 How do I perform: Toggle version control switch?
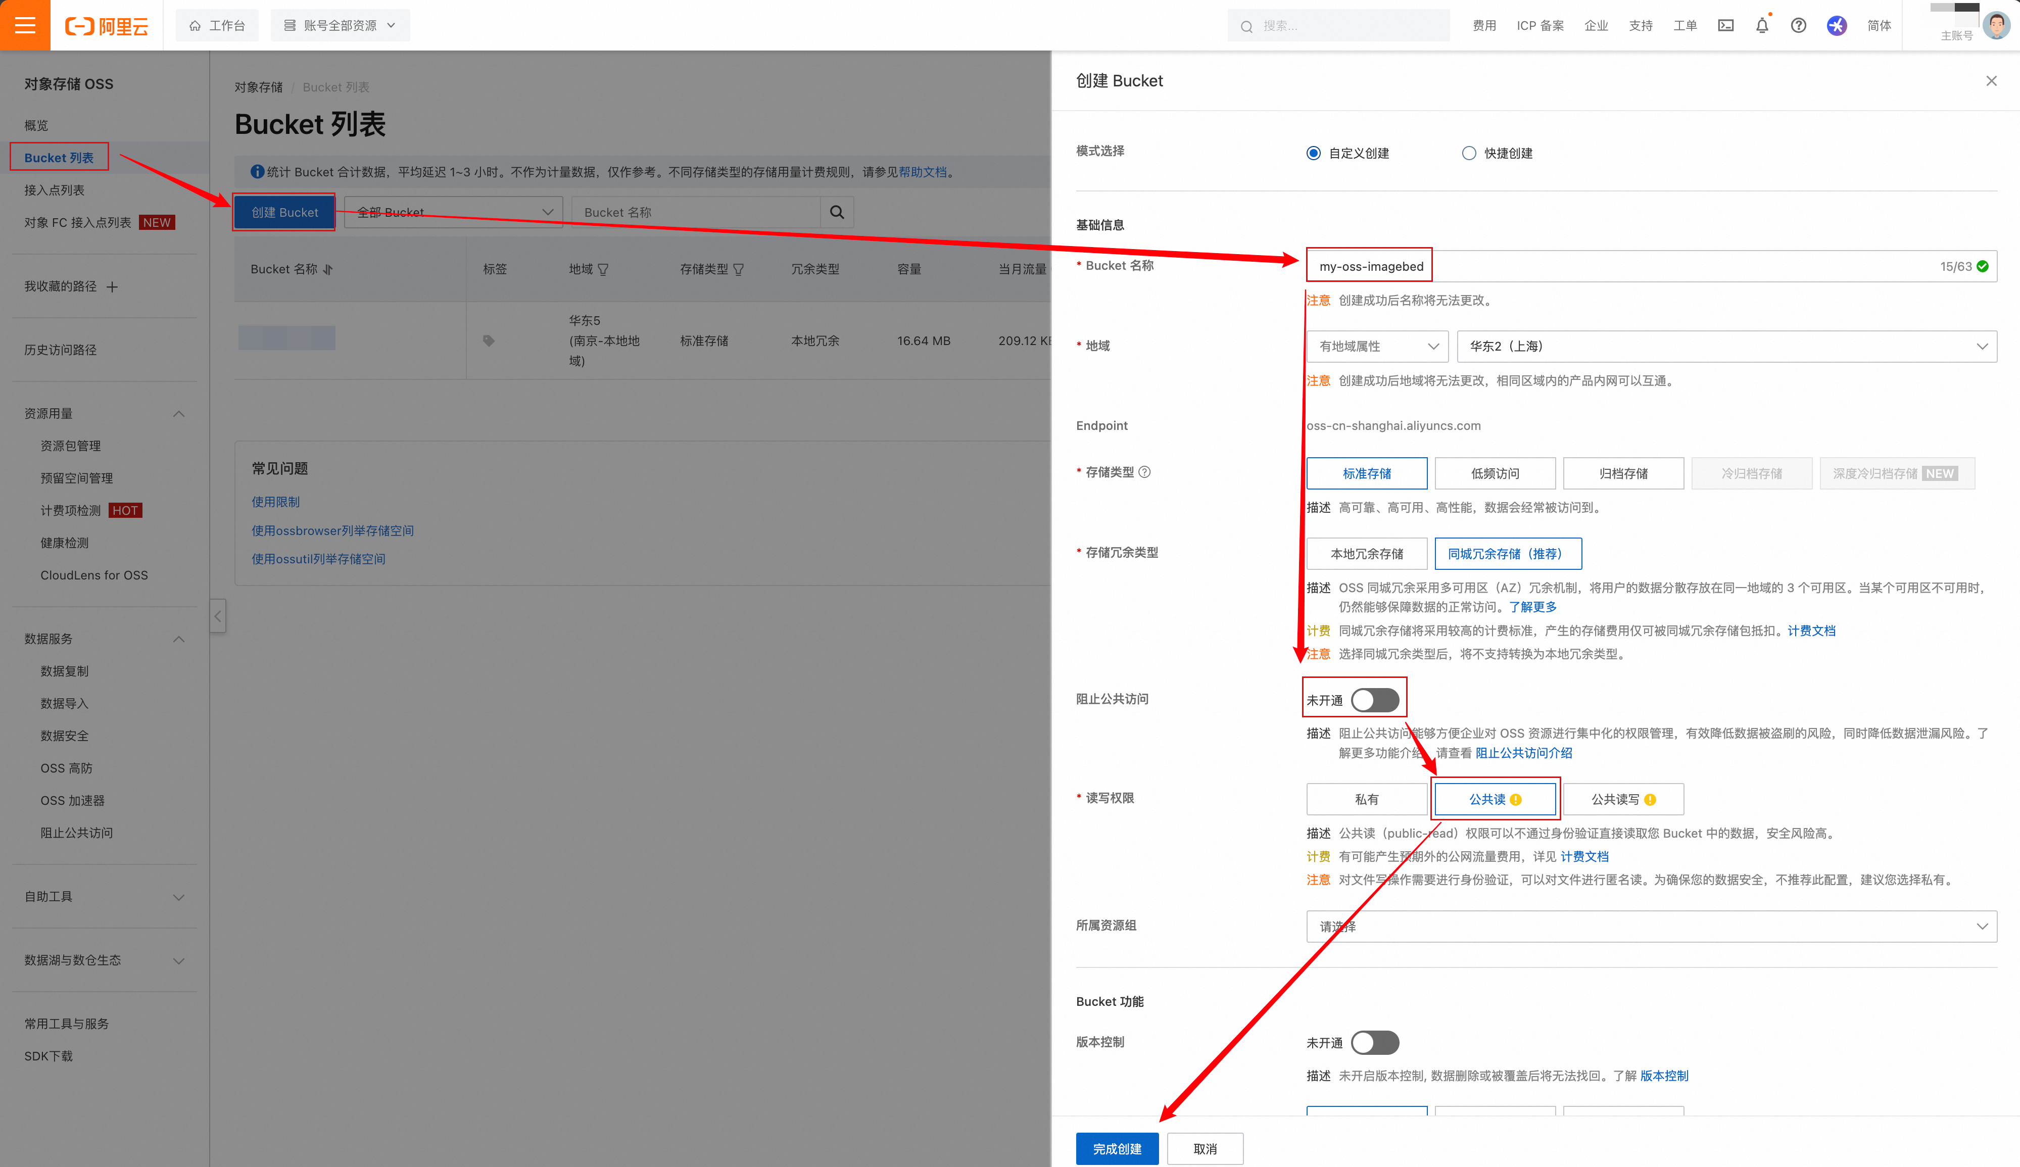pyautogui.click(x=1375, y=1043)
